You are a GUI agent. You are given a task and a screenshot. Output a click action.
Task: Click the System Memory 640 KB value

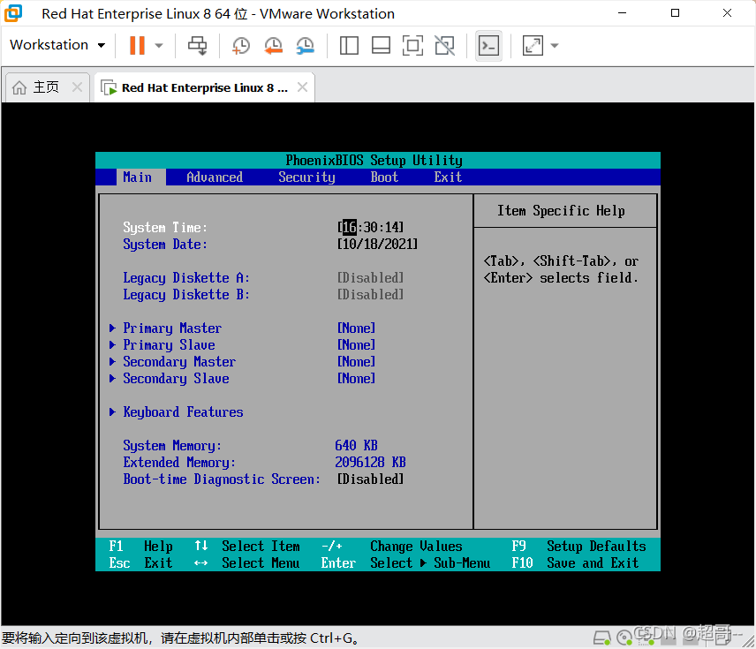pos(356,446)
